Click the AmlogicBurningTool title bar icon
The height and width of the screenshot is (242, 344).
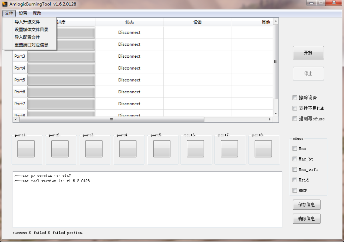click(5, 4)
